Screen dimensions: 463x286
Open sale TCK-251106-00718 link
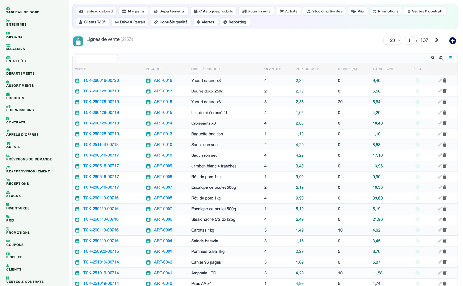(x=101, y=145)
